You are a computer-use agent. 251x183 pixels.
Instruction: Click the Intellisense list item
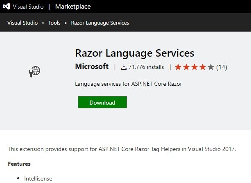coord(38,178)
